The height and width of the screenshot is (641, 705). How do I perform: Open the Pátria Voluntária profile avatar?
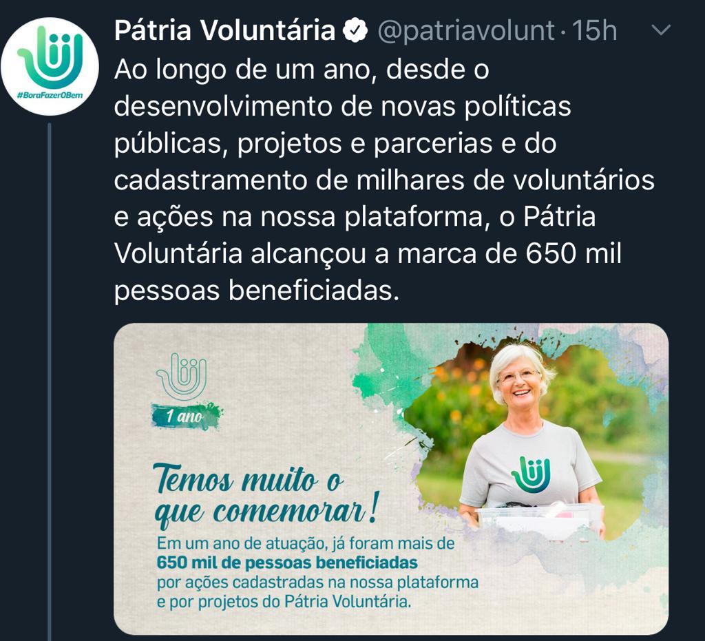click(50, 66)
